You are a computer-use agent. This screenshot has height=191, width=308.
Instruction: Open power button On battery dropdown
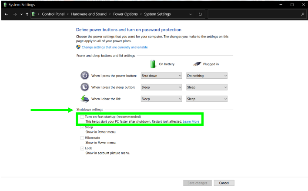[x=161, y=76]
